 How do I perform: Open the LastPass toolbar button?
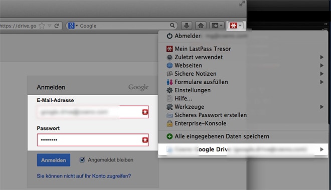236,26
